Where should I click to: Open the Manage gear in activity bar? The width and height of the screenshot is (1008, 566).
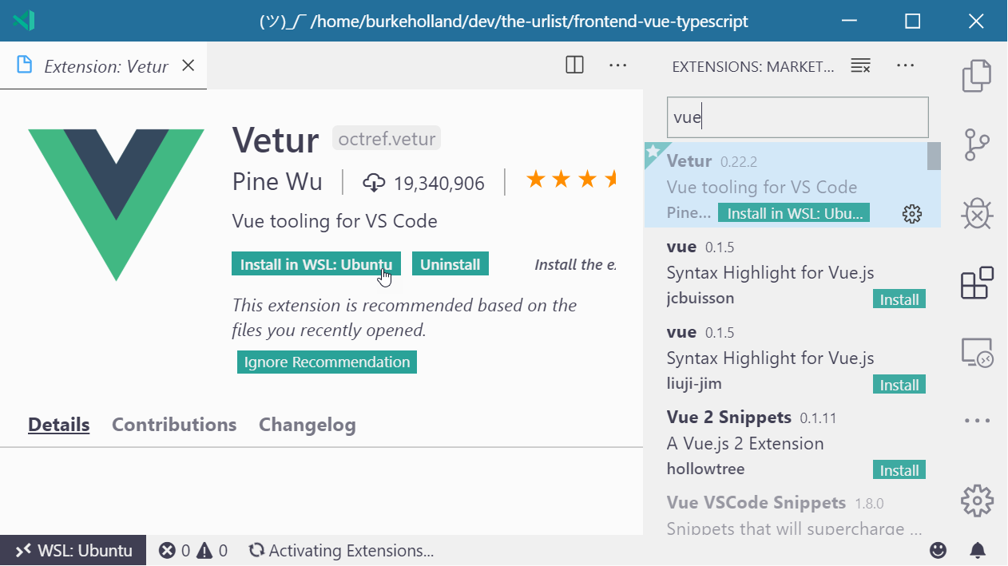tap(976, 501)
